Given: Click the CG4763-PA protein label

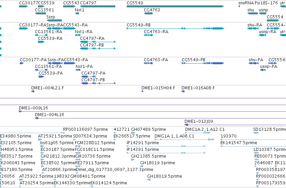Looking at the screenshot, I should click(x=156, y=60).
